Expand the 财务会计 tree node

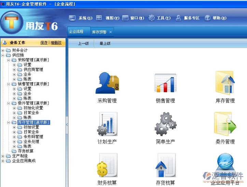click(3, 51)
